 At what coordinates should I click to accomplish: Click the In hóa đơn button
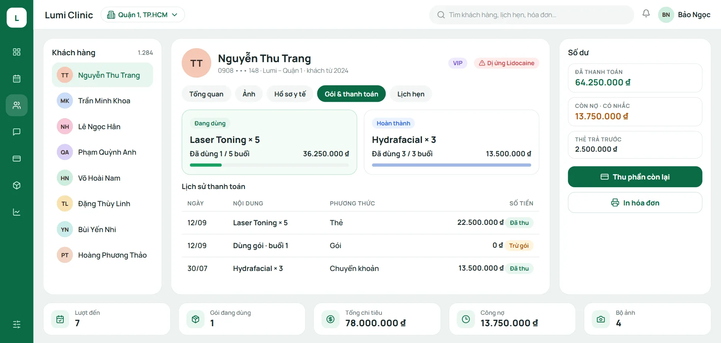pyautogui.click(x=635, y=202)
